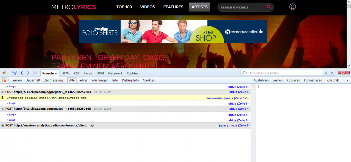Click the 200 OK 363ms status text
This screenshot has height=162, width=351.
coord(103,92)
